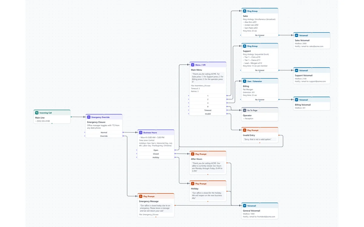Click the Emergency Override node icon
The width and height of the screenshot is (364, 227).
89,117
